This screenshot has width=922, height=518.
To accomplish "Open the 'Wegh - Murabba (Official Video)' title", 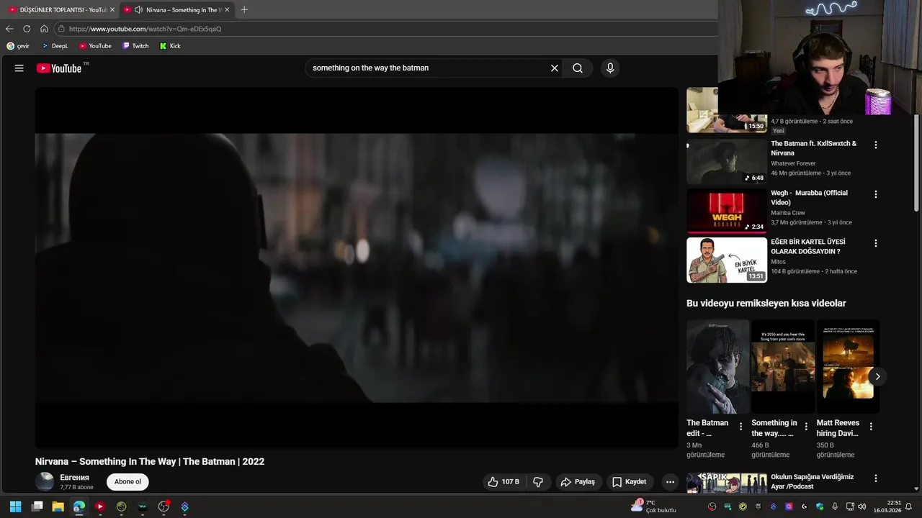I will point(809,197).
